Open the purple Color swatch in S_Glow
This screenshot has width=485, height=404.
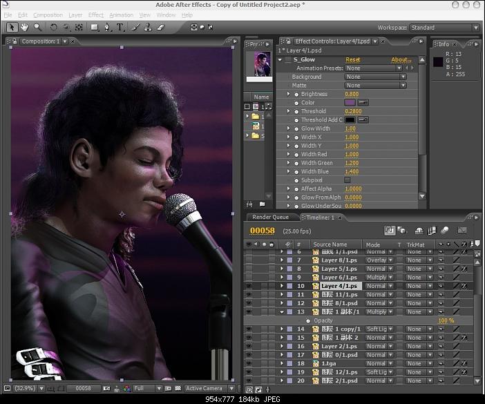click(x=350, y=102)
